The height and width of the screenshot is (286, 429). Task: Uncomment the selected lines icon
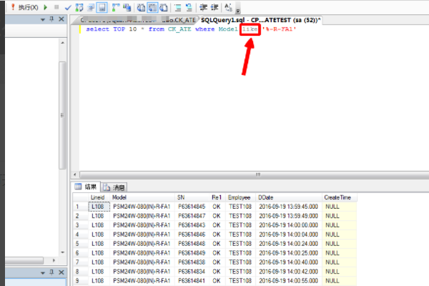click(x=189, y=8)
